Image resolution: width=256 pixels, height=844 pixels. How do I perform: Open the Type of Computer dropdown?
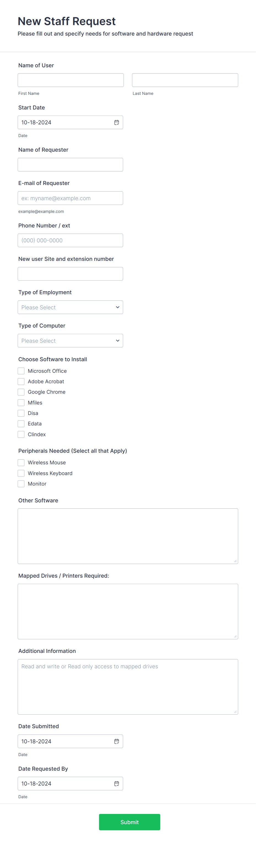[x=70, y=341]
